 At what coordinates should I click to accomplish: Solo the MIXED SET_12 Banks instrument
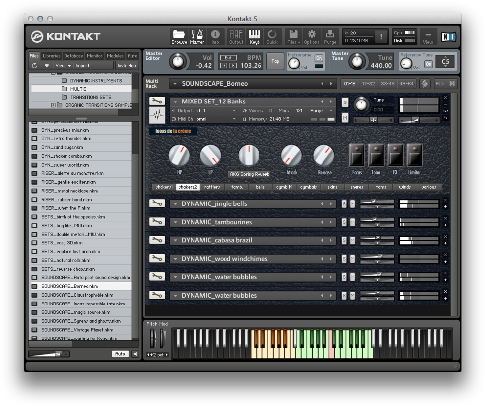[x=345, y=102]
